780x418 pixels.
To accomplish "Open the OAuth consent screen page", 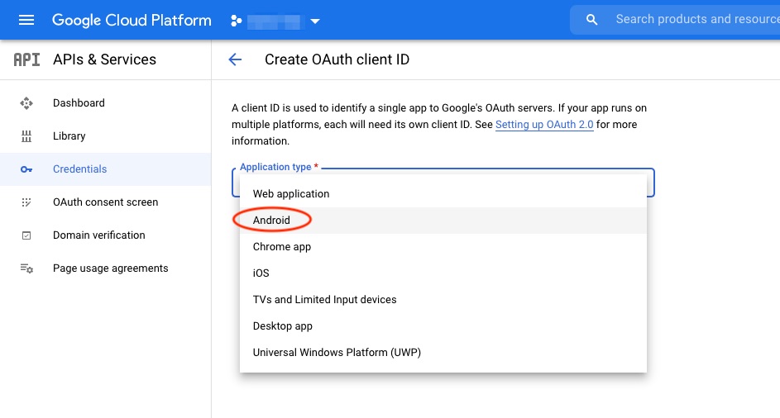I will tap(105, 202).
